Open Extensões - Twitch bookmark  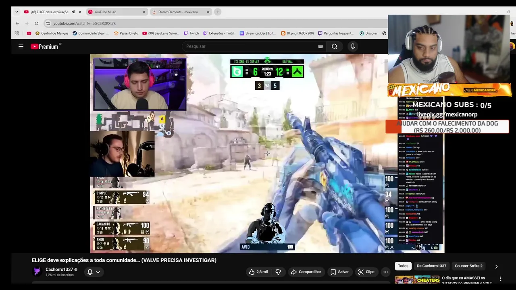click(x=219, y=33)
